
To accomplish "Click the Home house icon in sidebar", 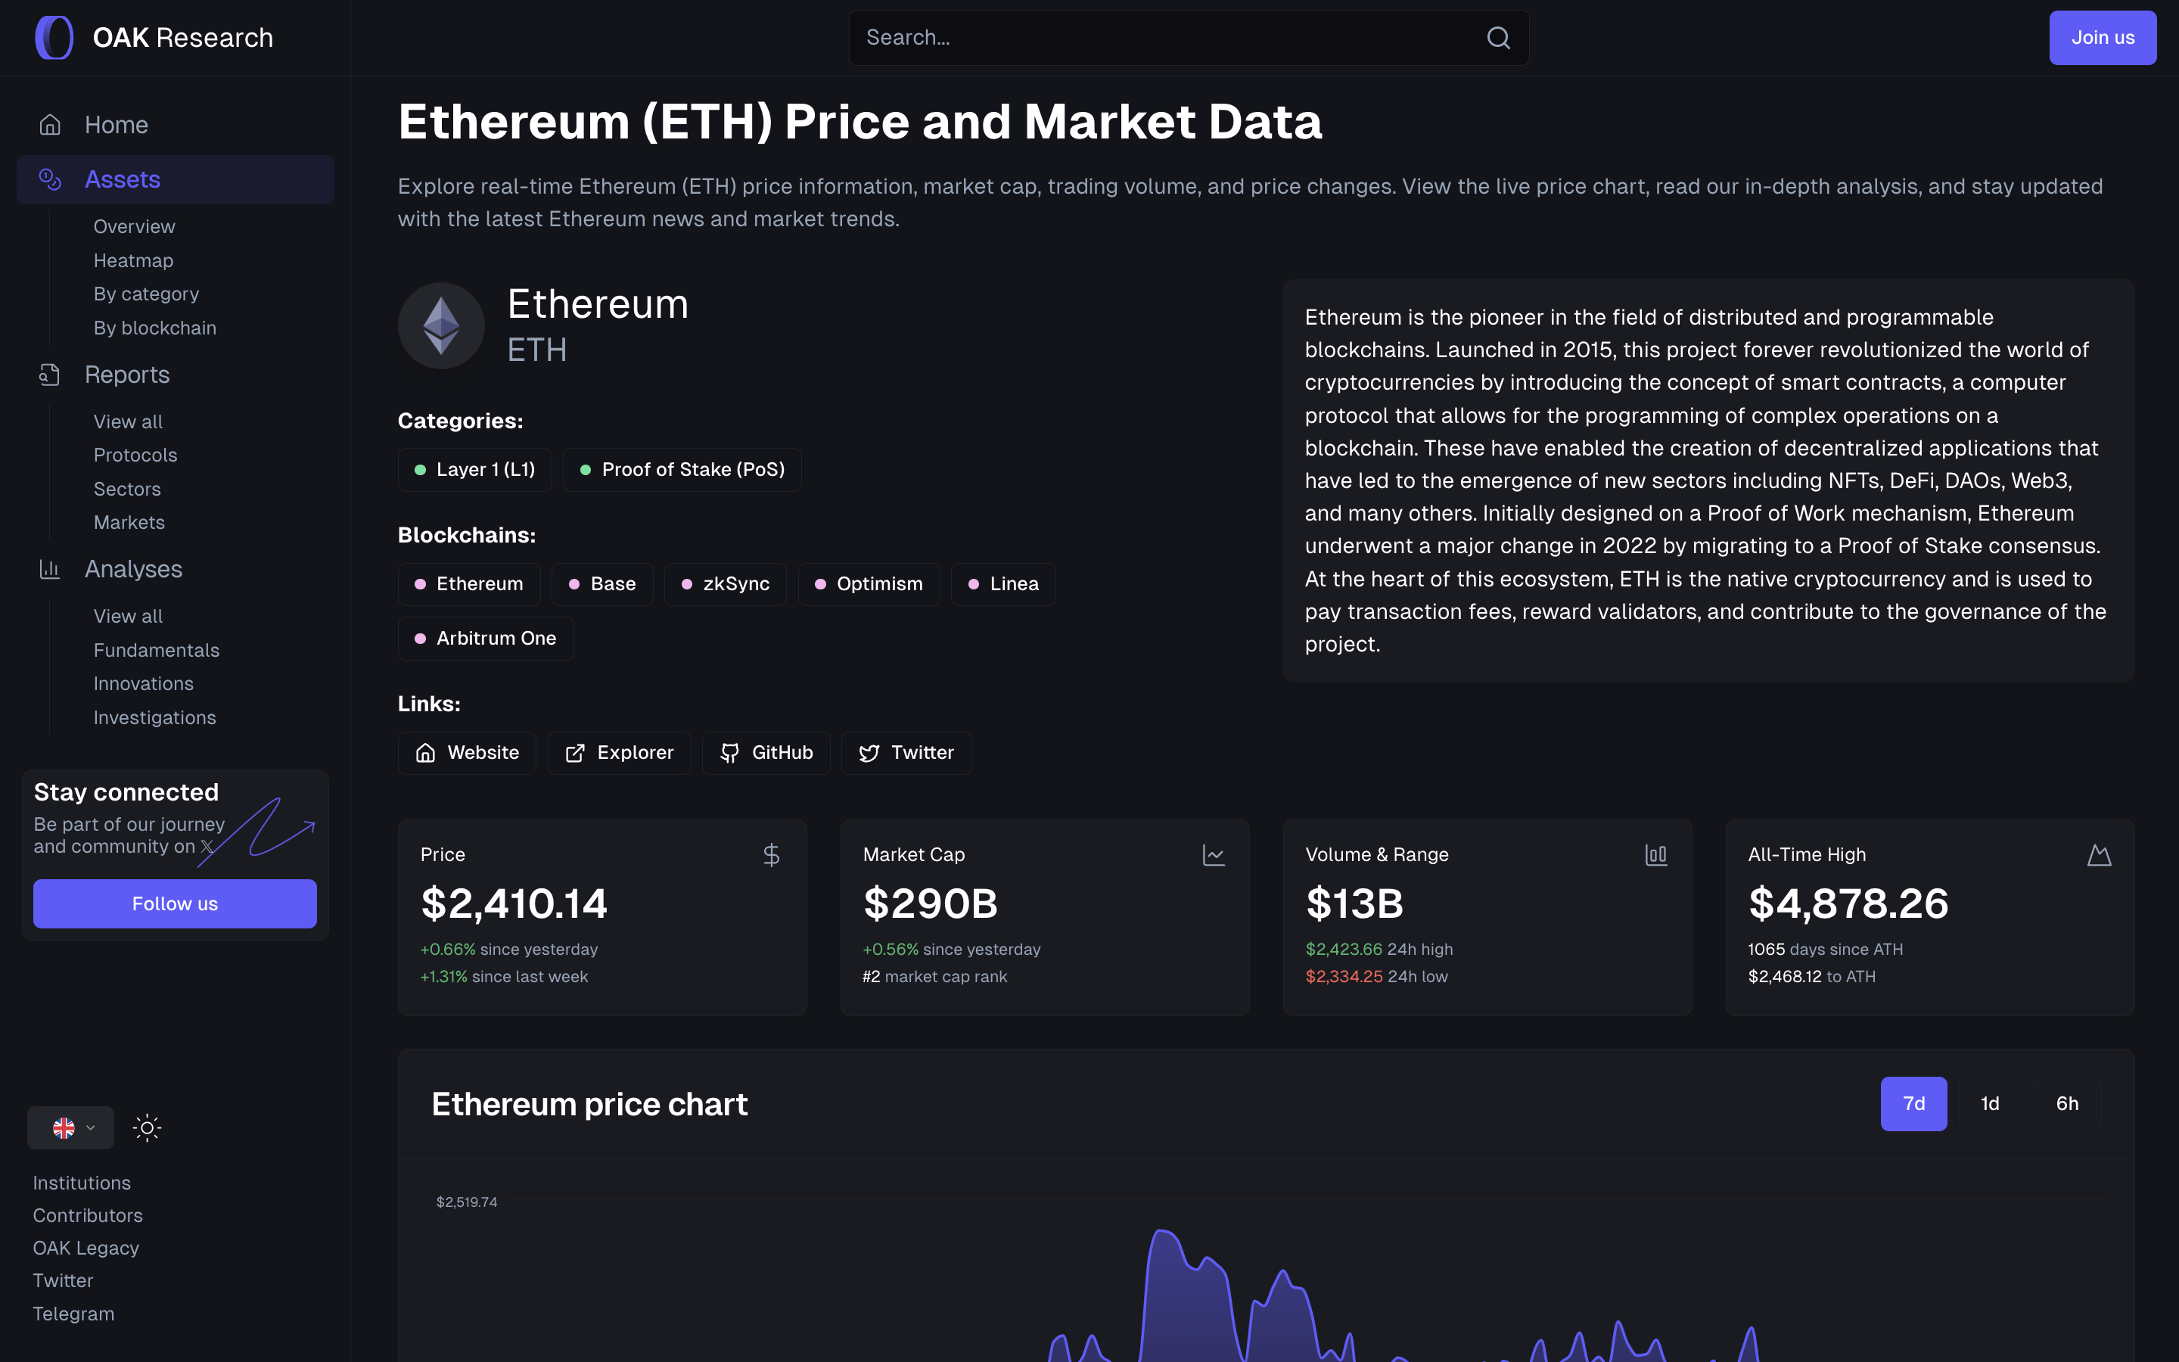I will (51, 125).
